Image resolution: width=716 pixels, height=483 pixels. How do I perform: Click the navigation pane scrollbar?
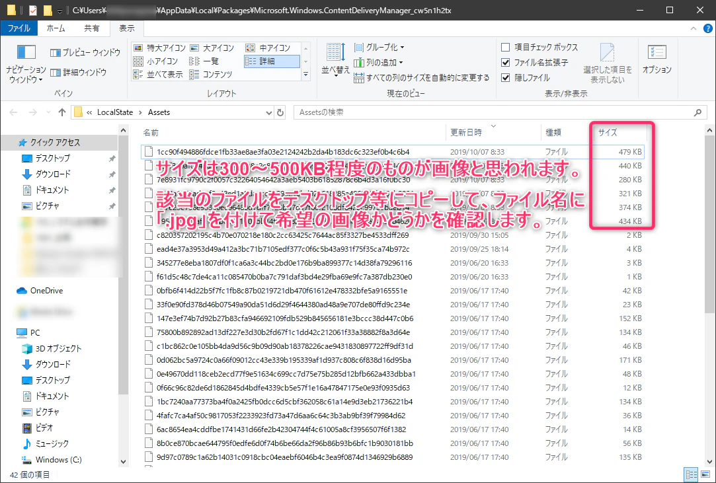(x=123, y=265)
